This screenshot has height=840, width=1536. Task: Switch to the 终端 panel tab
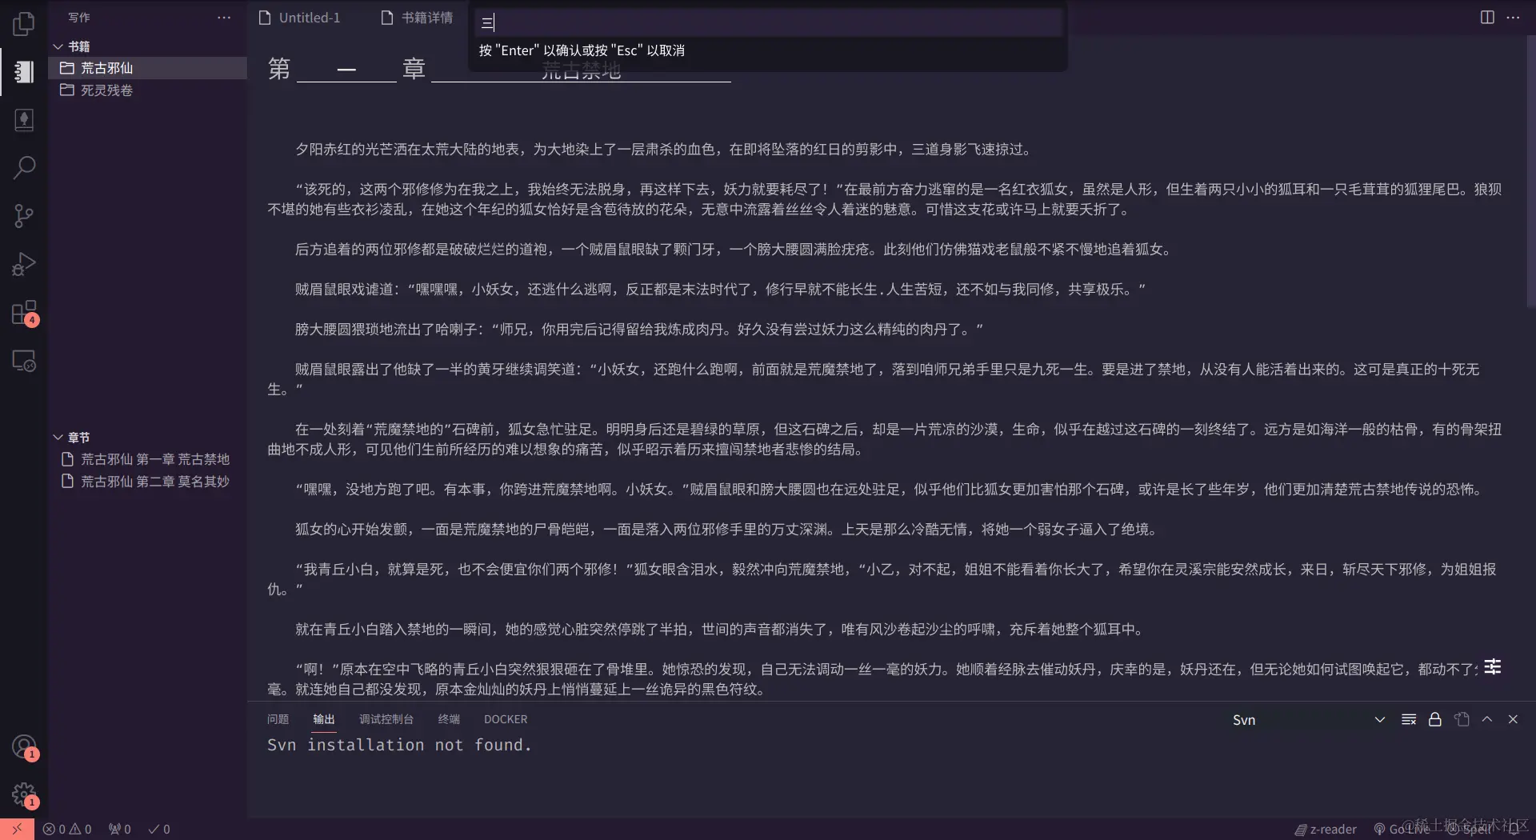tap(449, 719)
